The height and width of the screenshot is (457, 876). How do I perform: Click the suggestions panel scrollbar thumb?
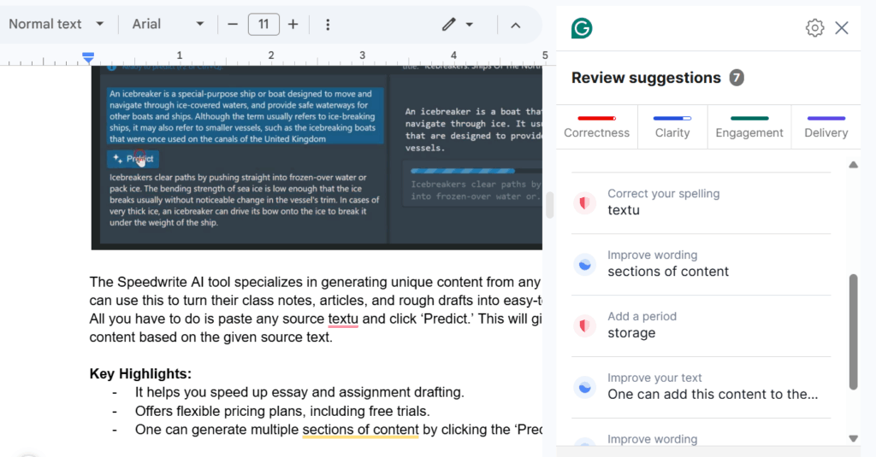(x=853, y=331)
